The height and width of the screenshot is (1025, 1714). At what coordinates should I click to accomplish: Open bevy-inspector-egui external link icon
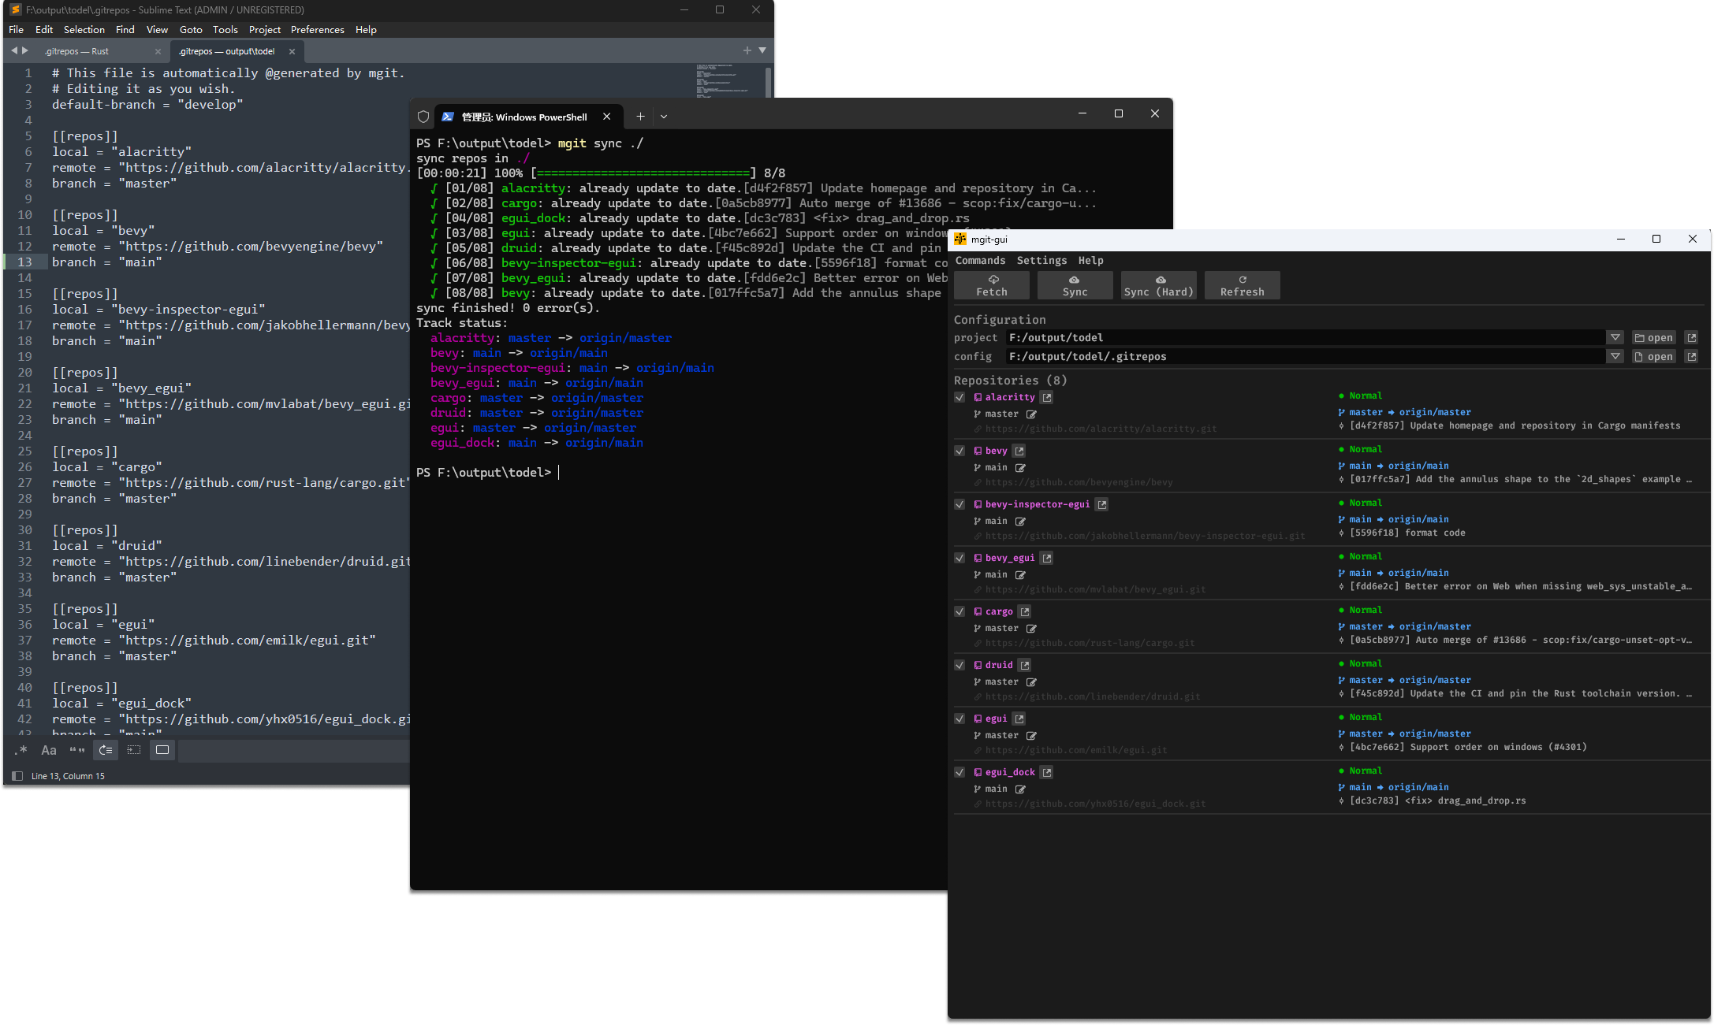(x=1102, y=505)
